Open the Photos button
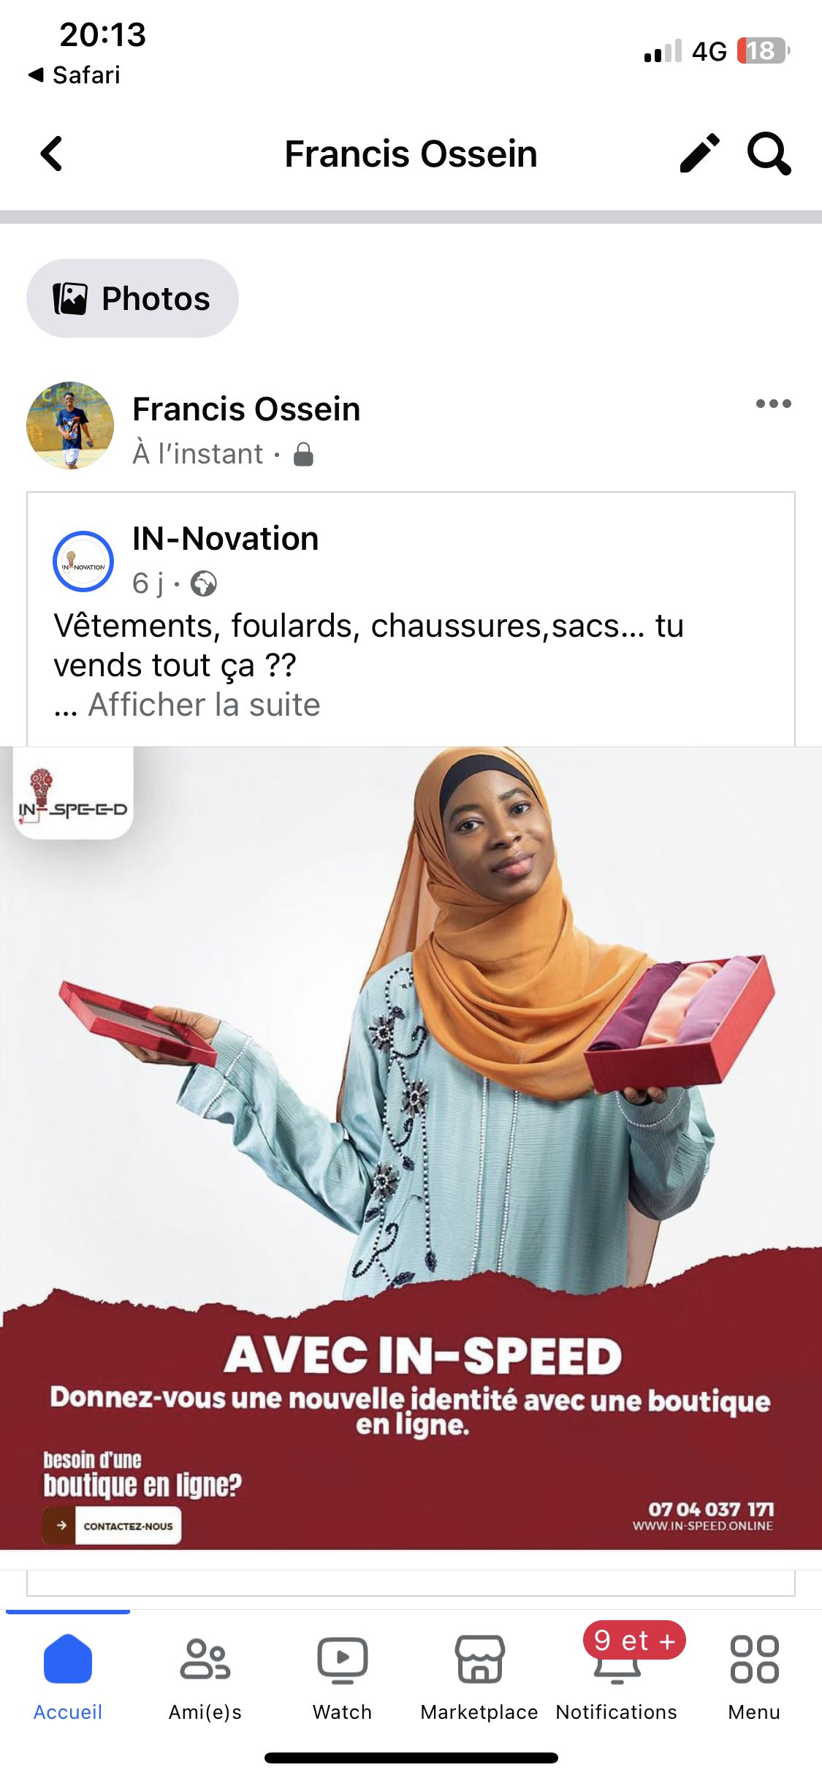Viewport: 822px width, 1781px height. 132,298
